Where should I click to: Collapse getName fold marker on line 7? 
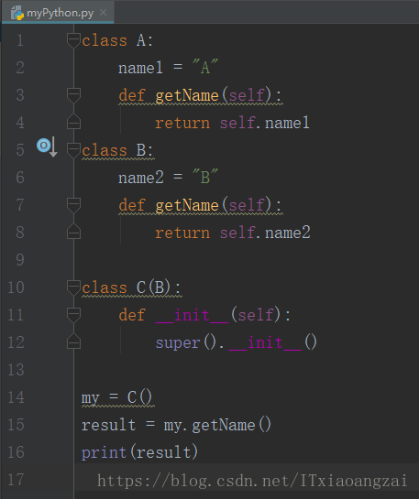[x=73, y=205]
